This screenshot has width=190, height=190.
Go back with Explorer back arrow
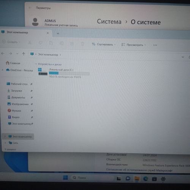[3, 54]
